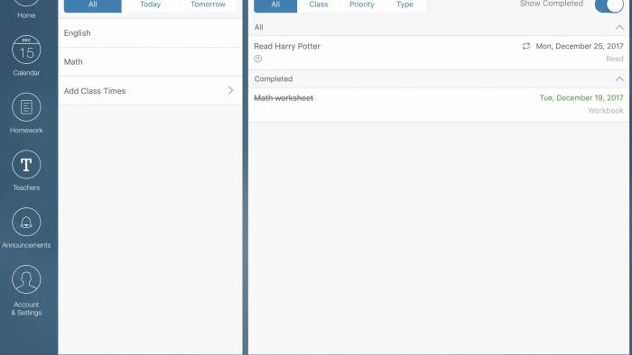Click Add Class Times
This screenshot has width=632, height=355.
point(151,91)
